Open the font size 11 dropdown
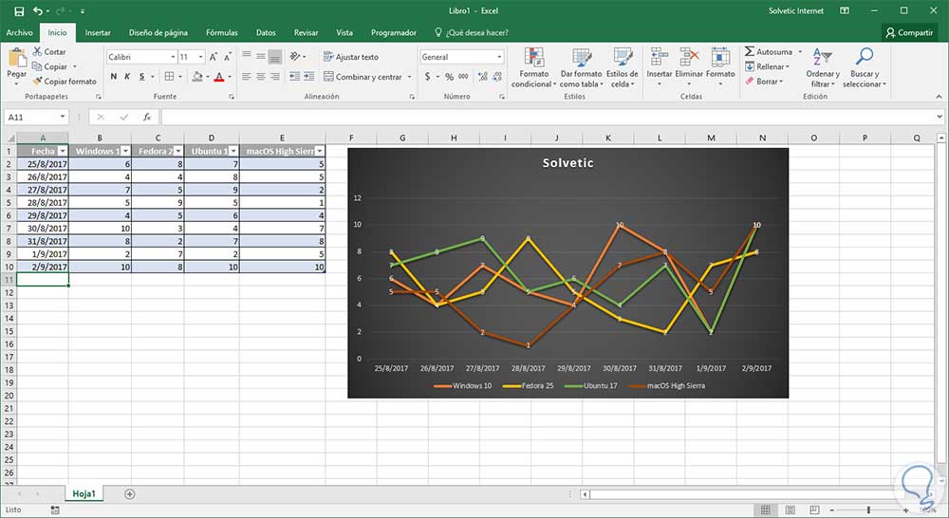 [x=201, y=57]
